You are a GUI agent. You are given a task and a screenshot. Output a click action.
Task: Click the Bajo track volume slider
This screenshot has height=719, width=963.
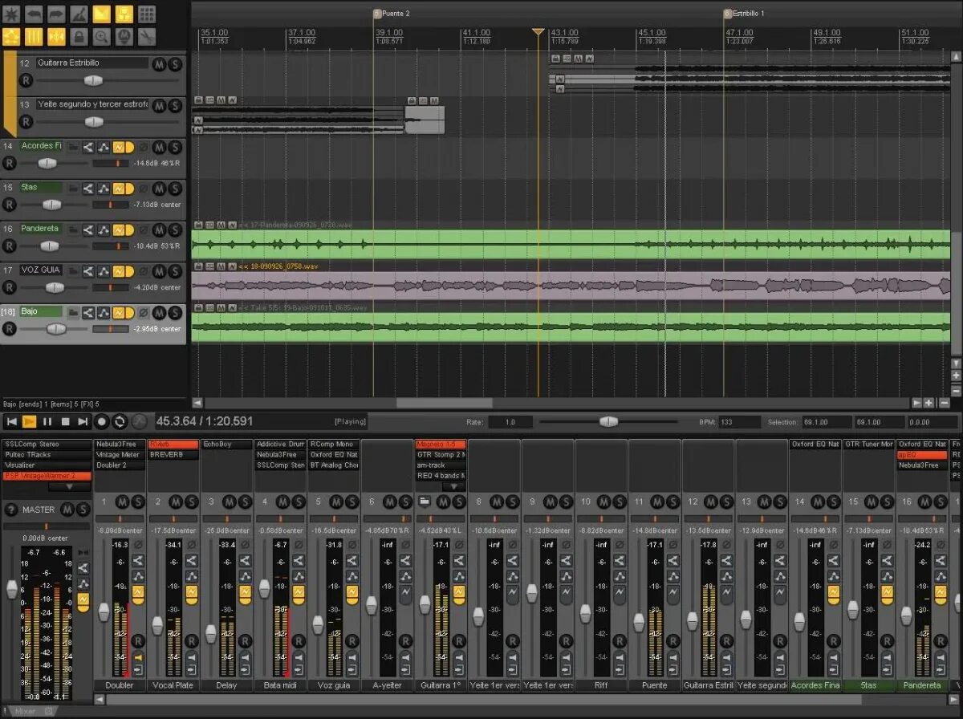[56, 329]
